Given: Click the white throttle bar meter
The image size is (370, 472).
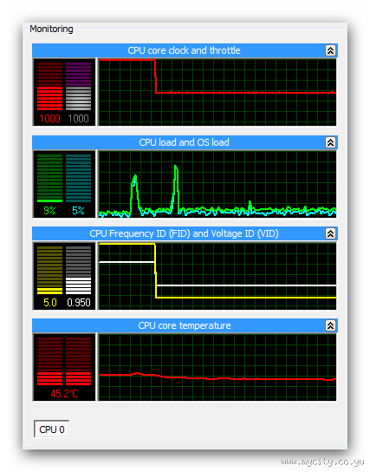Looking at the screenshot, I should (x=79, y=87).
